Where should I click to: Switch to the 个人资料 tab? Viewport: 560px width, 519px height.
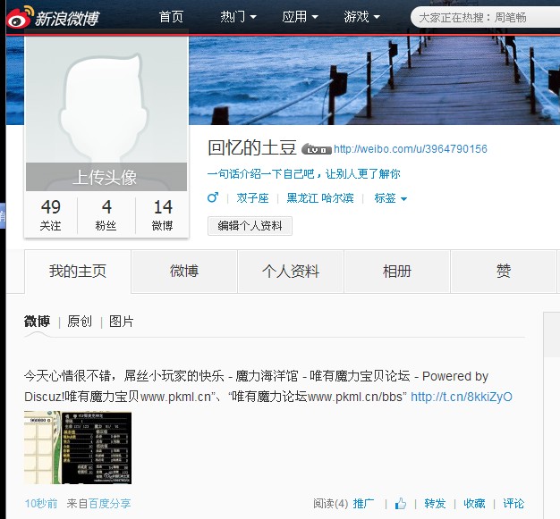291,272
